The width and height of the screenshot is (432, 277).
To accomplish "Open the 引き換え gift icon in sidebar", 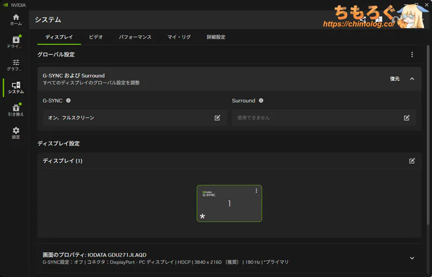I will [16, 110].
